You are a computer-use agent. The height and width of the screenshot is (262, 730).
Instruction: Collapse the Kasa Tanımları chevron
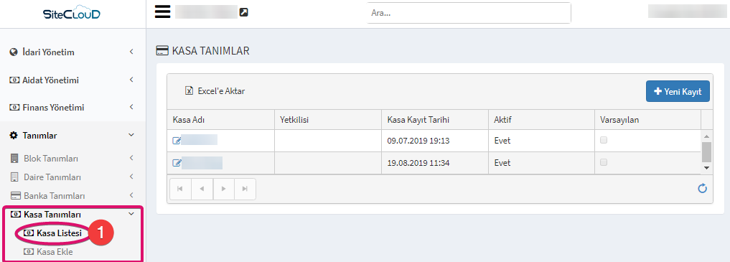pyautogui.click(x=131, y=214)
